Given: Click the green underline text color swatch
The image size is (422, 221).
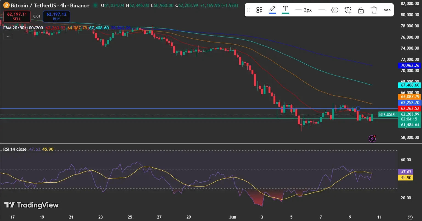Looking at the screenshot, I should [286, 13].
